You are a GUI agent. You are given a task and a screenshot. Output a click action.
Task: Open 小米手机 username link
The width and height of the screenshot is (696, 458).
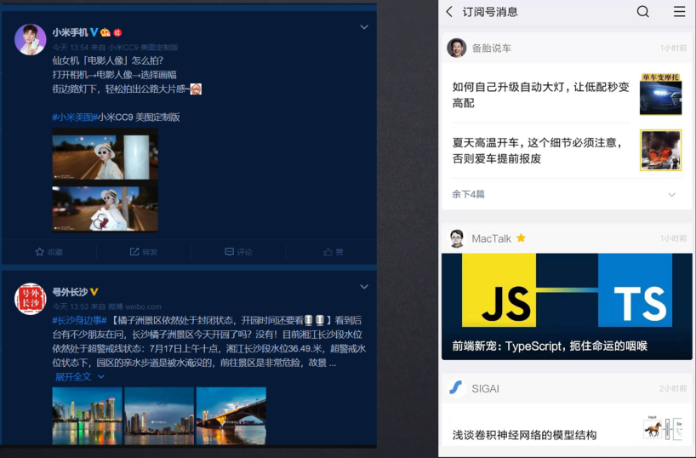point(70,32)
